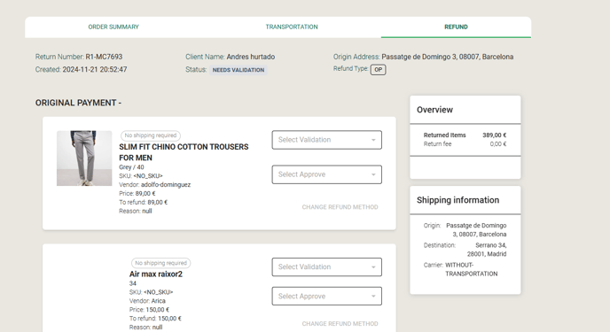Click the grey chino trousers product thumbnail
The image size is (610, 332).
pos(84,158)
